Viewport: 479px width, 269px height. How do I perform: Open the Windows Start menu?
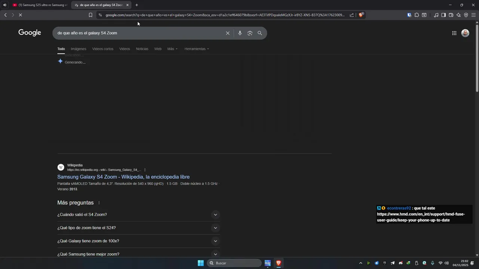pyautogui.click(x=201, y=263)
